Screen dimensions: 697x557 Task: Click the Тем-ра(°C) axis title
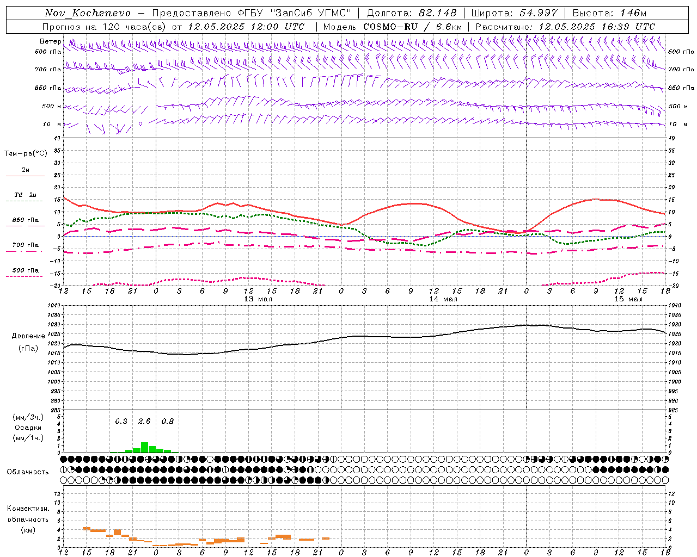pos(26,154)
